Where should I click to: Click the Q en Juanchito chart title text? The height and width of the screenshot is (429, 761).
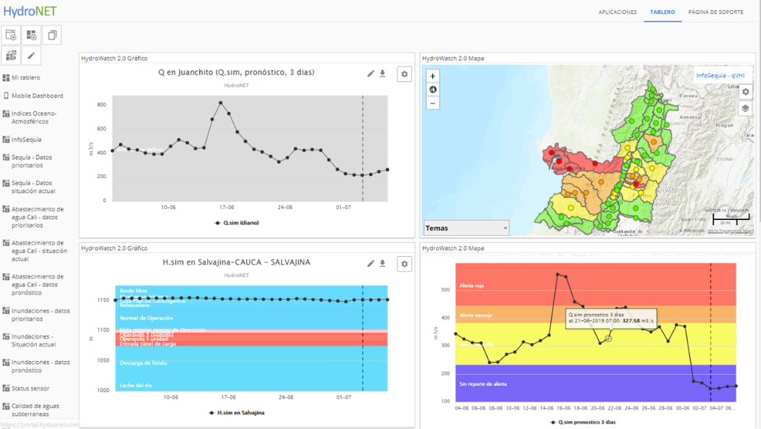pyautogui.click(x=236, y=72)
